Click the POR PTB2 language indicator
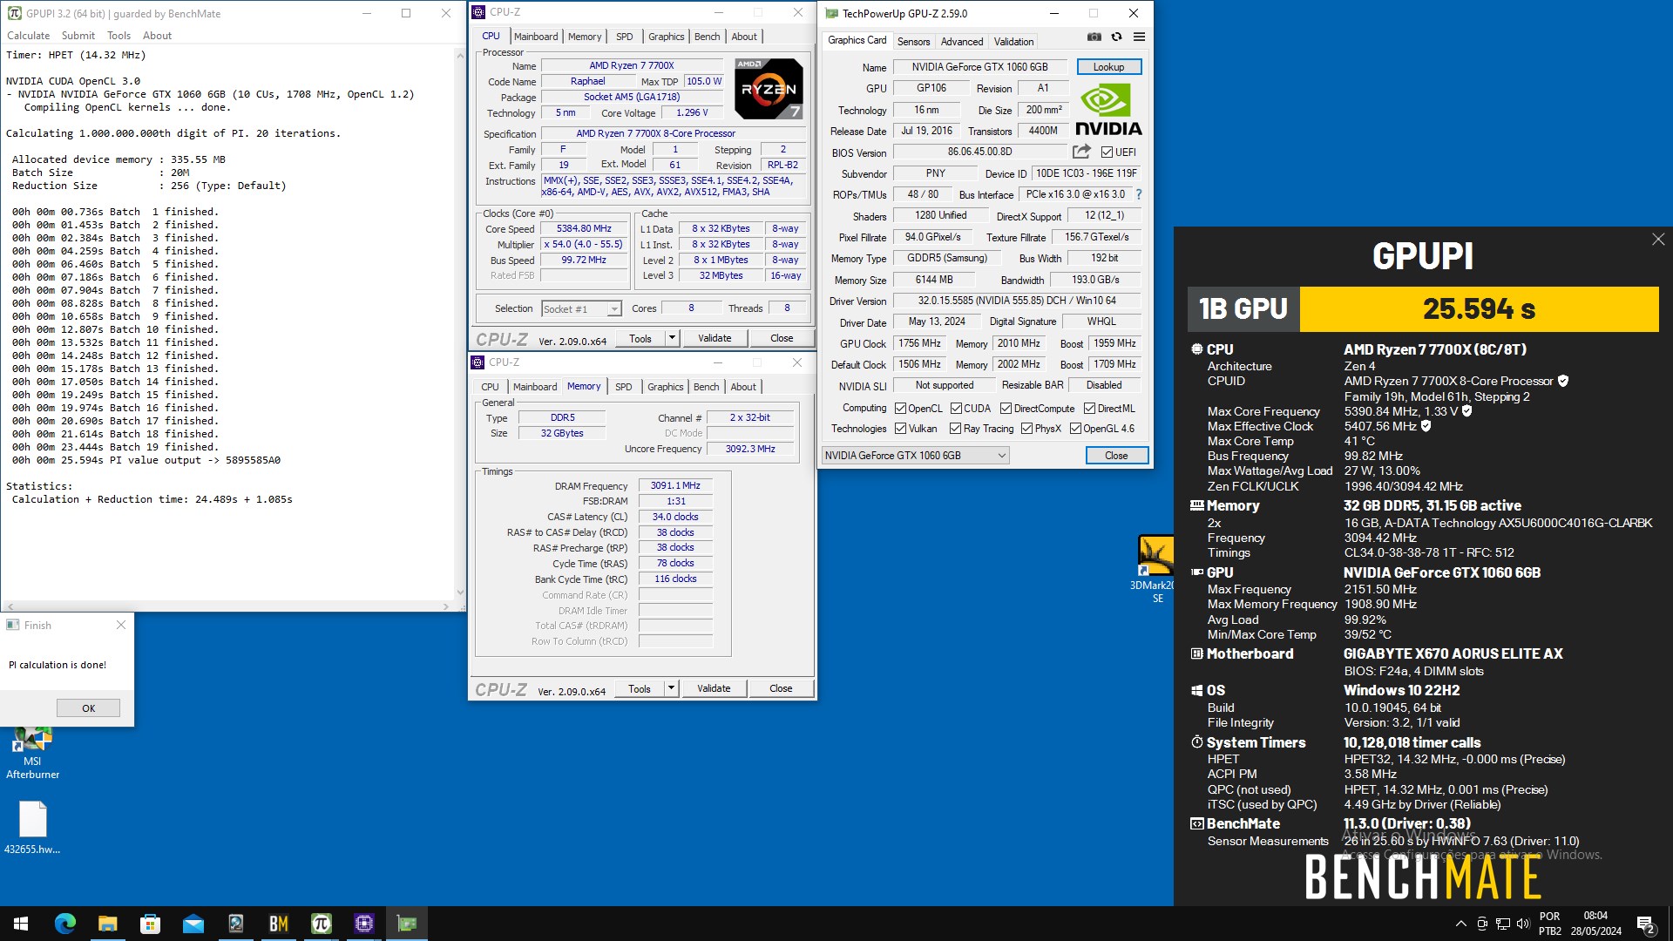Screen dimensions: 1673x941 (x=1550, y=924)
